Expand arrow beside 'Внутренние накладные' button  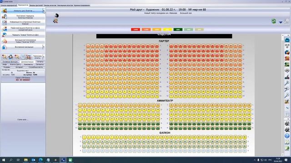click(x=44, y=47)
